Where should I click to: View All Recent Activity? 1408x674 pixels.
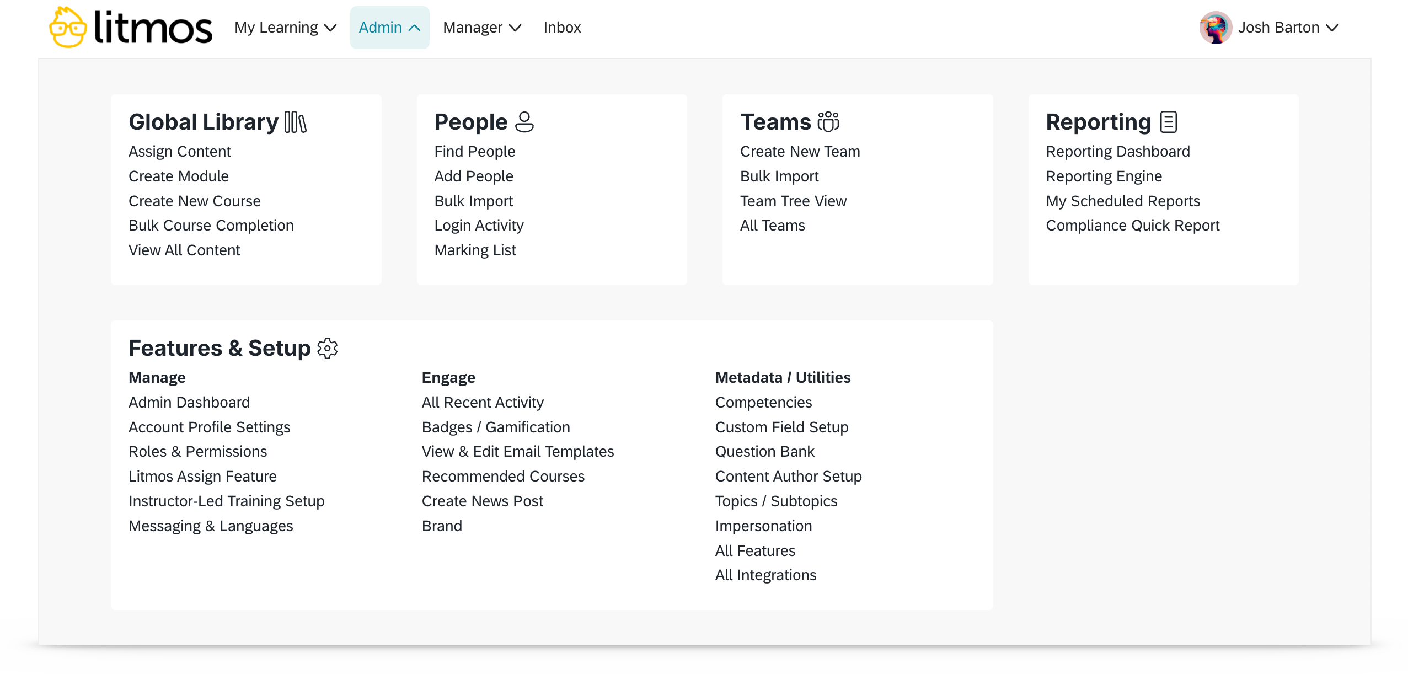483,402
